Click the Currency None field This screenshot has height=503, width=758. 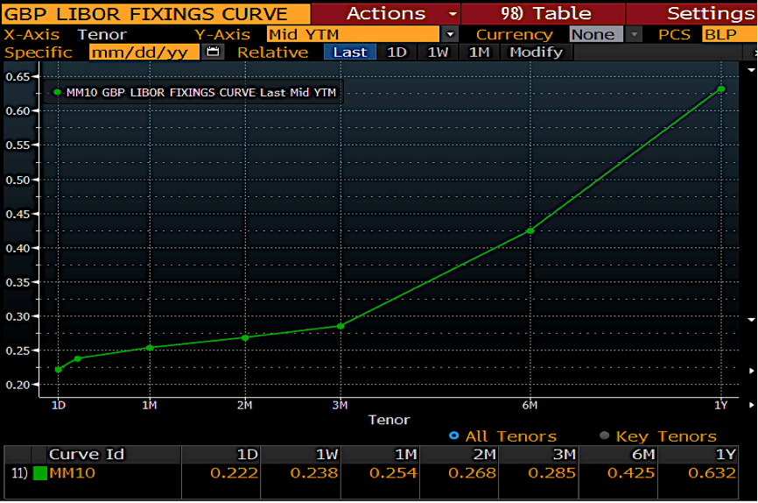tap(597, 34)
